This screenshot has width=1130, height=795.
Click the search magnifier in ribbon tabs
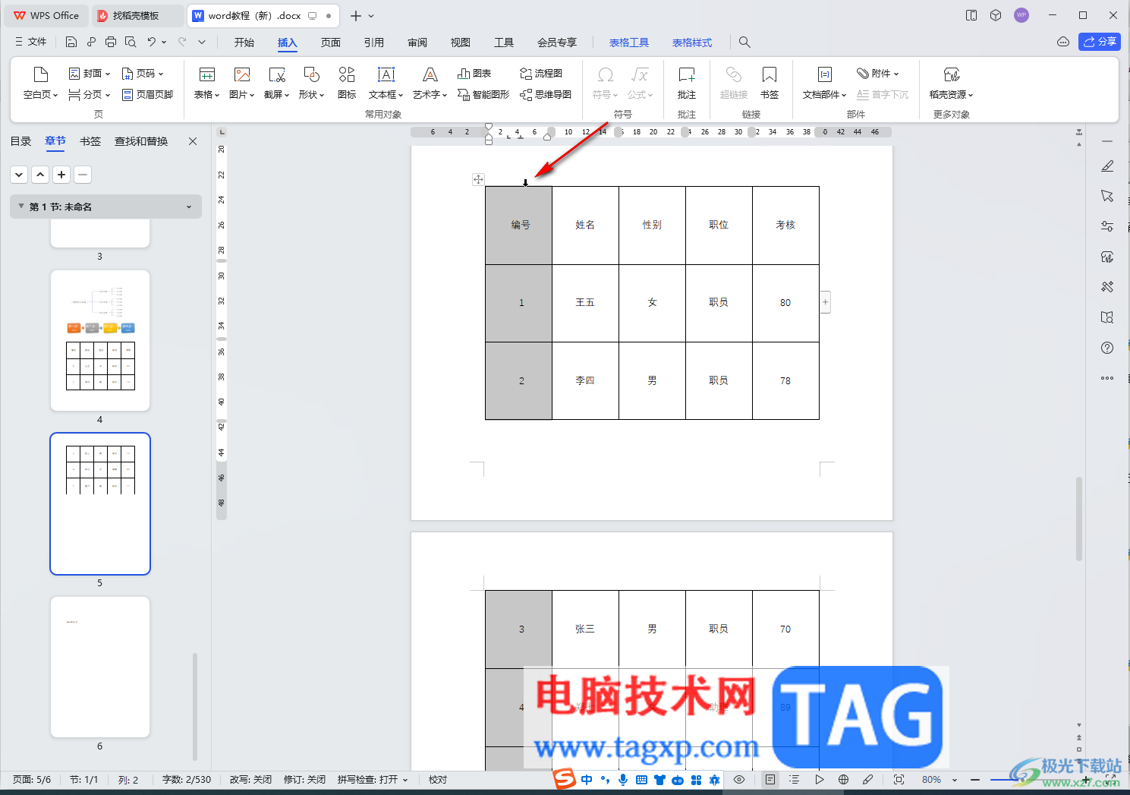[744, 43]
